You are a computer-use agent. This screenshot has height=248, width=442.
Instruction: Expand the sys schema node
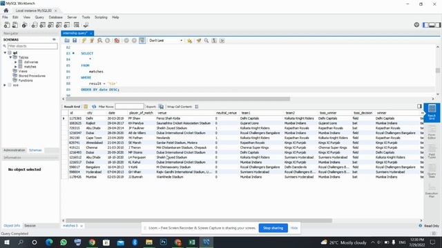pos(5,85)
